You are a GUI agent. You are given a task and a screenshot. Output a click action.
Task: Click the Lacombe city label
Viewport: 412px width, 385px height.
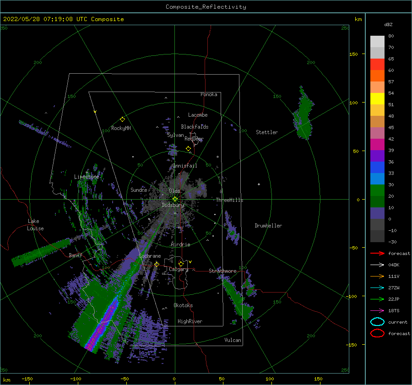point(198,115)
